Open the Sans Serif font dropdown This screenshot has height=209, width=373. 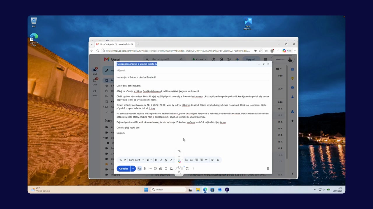[136, 160]
